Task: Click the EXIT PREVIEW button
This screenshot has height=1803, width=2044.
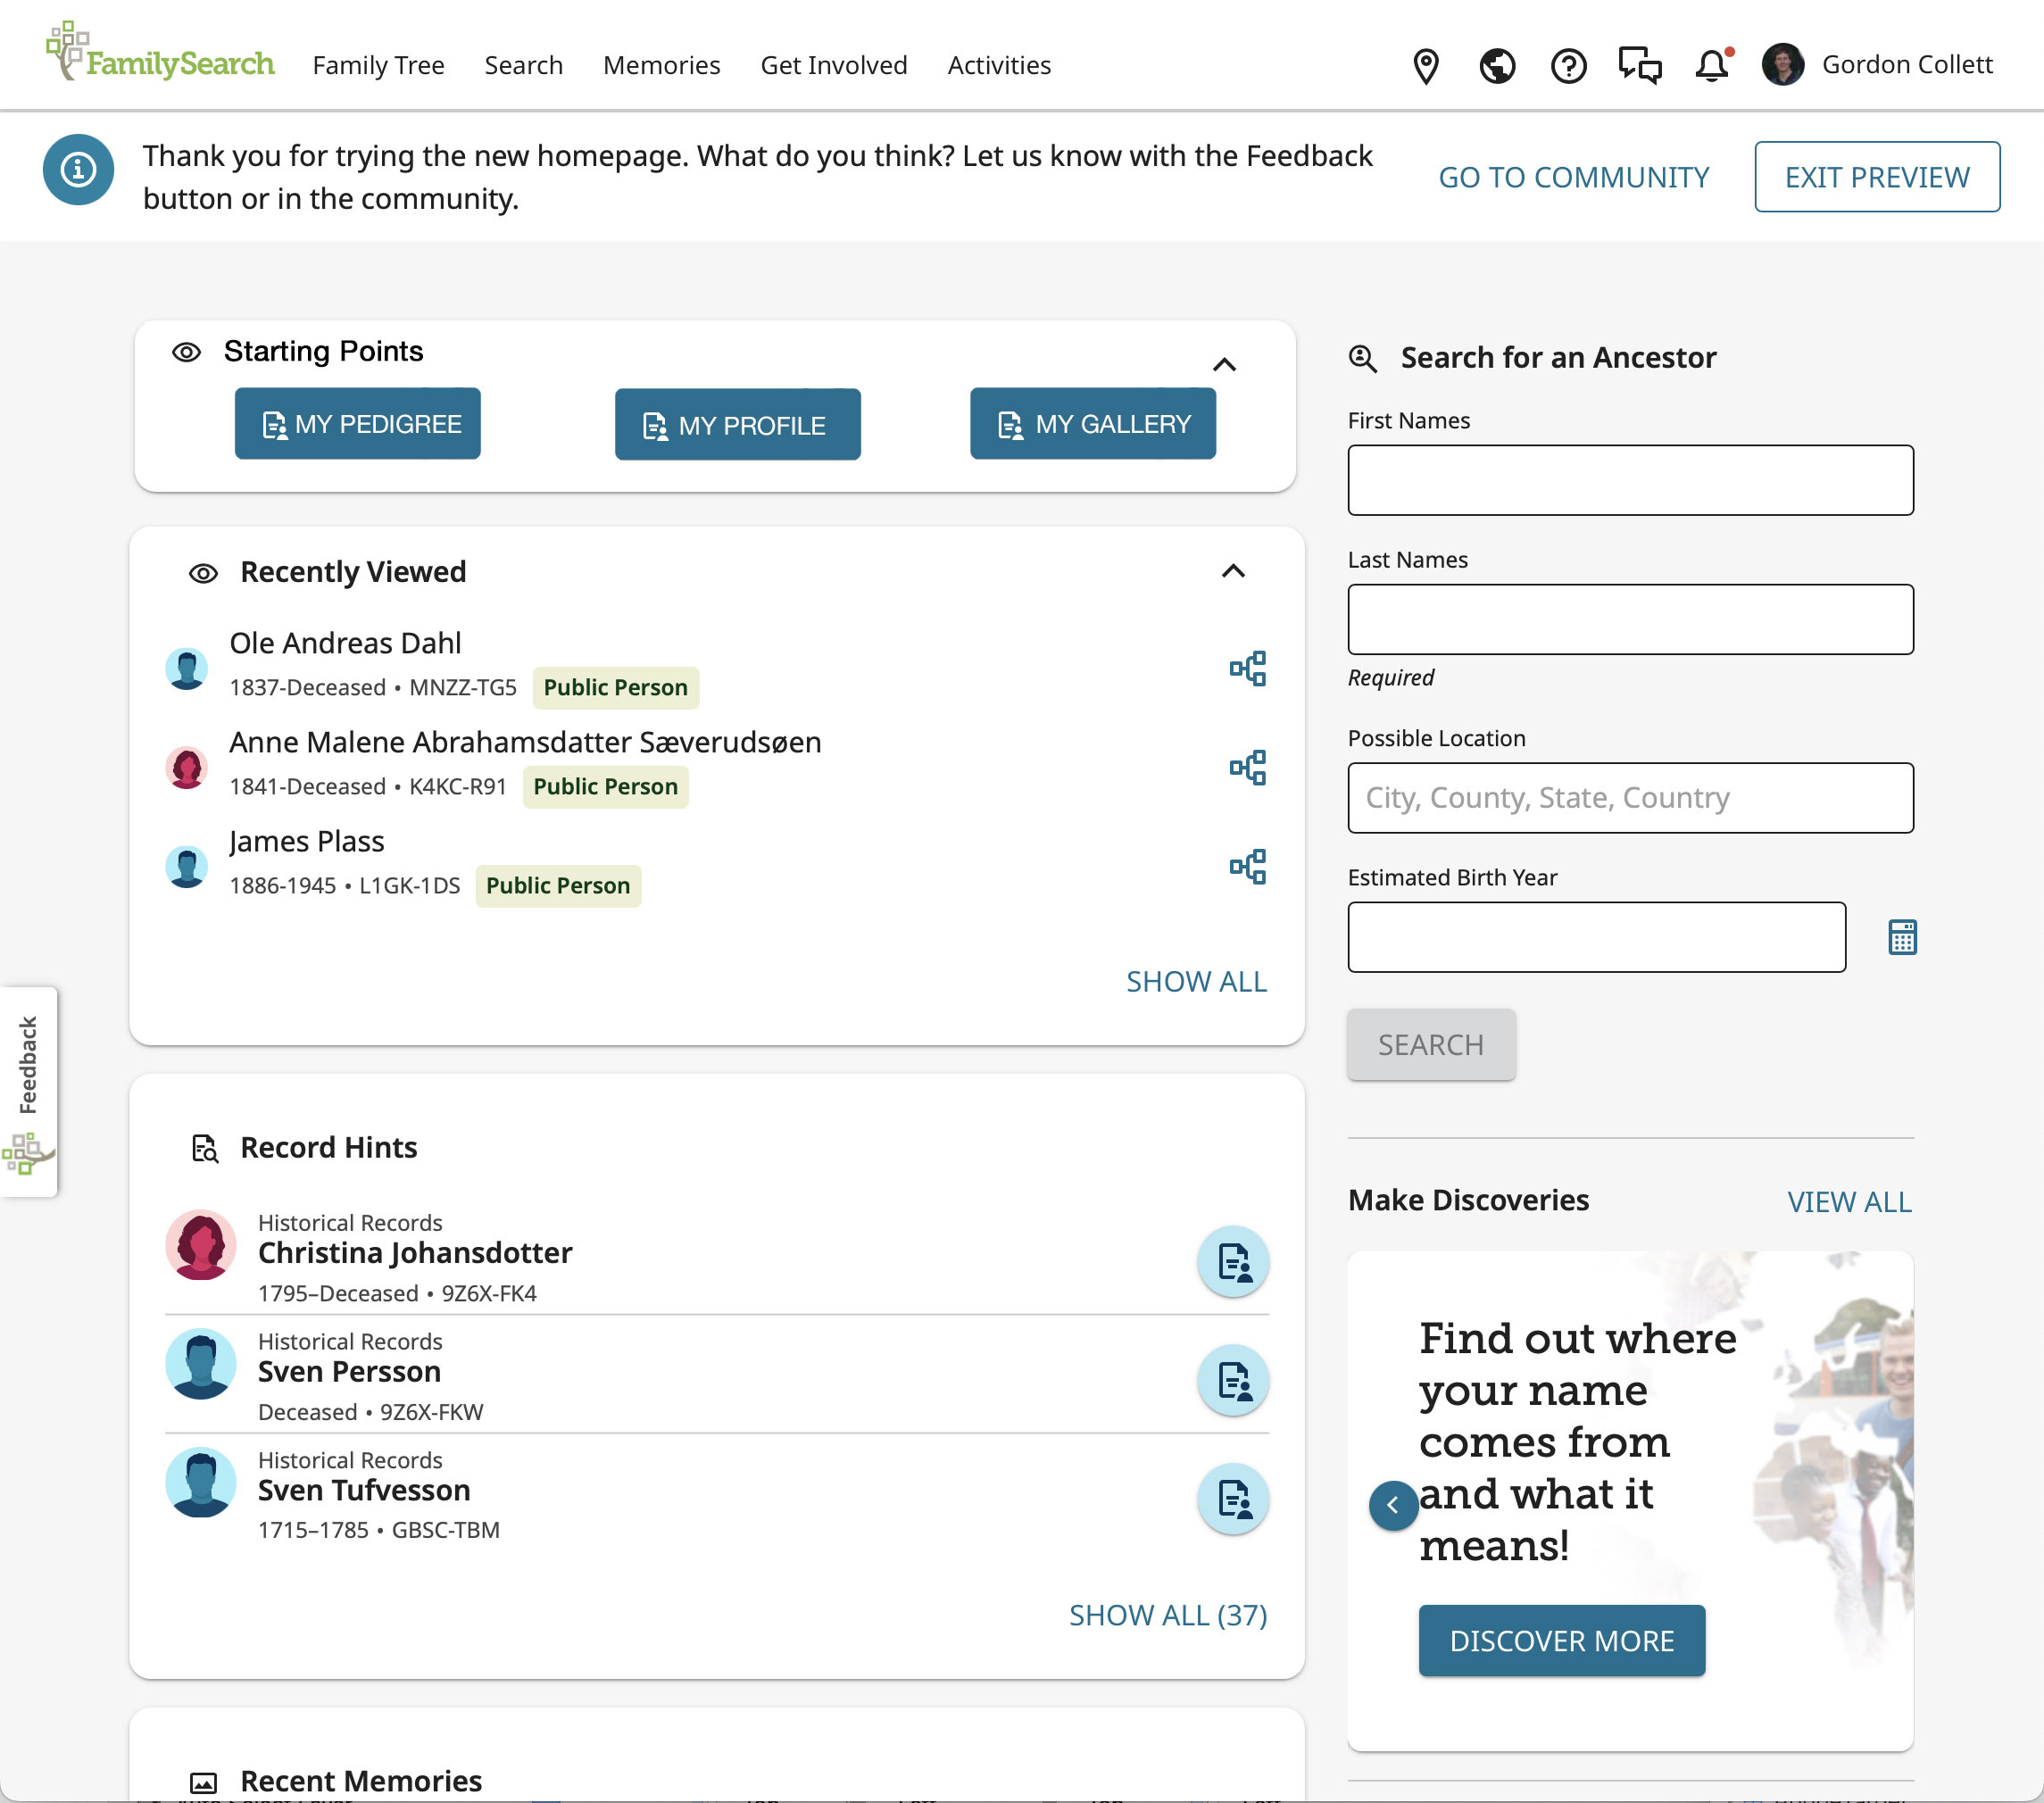Action: point(1876,177)
